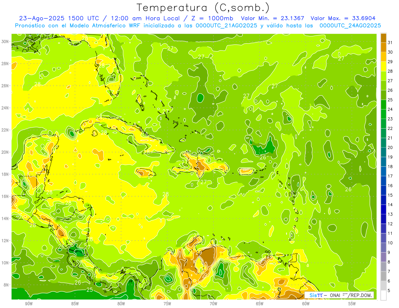Click the '14N' latitude axis label
399x308 pixels.
click(6, 219)
